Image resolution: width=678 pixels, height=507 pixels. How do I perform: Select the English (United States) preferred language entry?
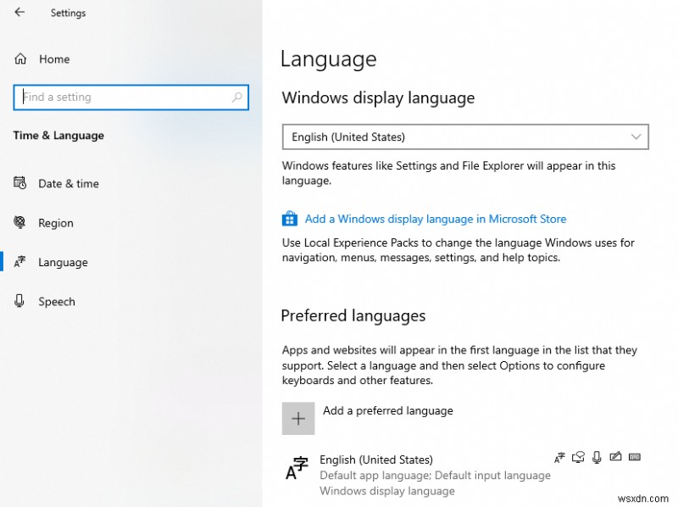pos(377,460)
